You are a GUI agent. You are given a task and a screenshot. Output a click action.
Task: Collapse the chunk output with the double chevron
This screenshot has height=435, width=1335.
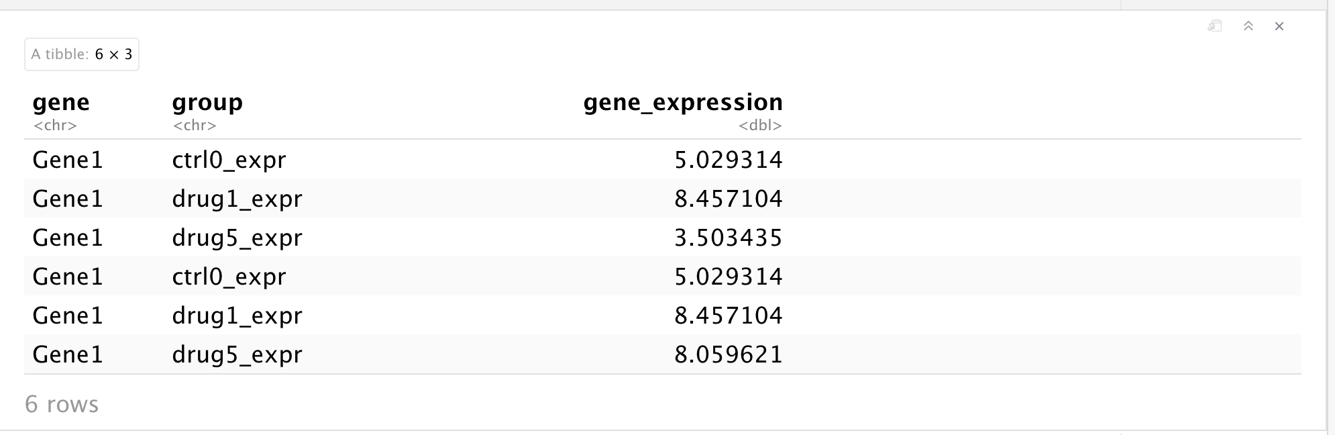click(1248, 26)
